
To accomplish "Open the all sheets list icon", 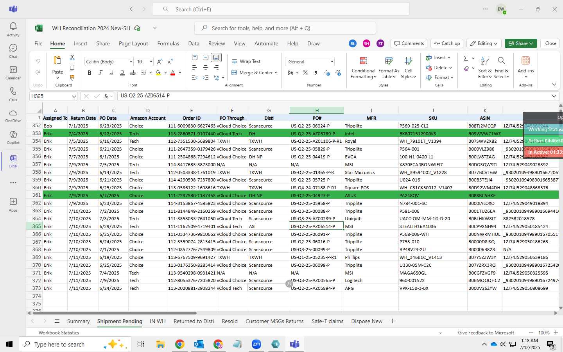I will click(57, 321).
